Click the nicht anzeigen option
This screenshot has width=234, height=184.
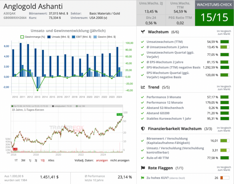(x=120, y=160)
